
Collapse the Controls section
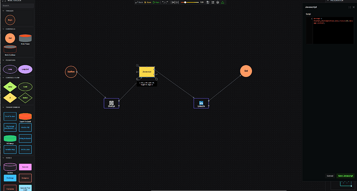(3, 29)
